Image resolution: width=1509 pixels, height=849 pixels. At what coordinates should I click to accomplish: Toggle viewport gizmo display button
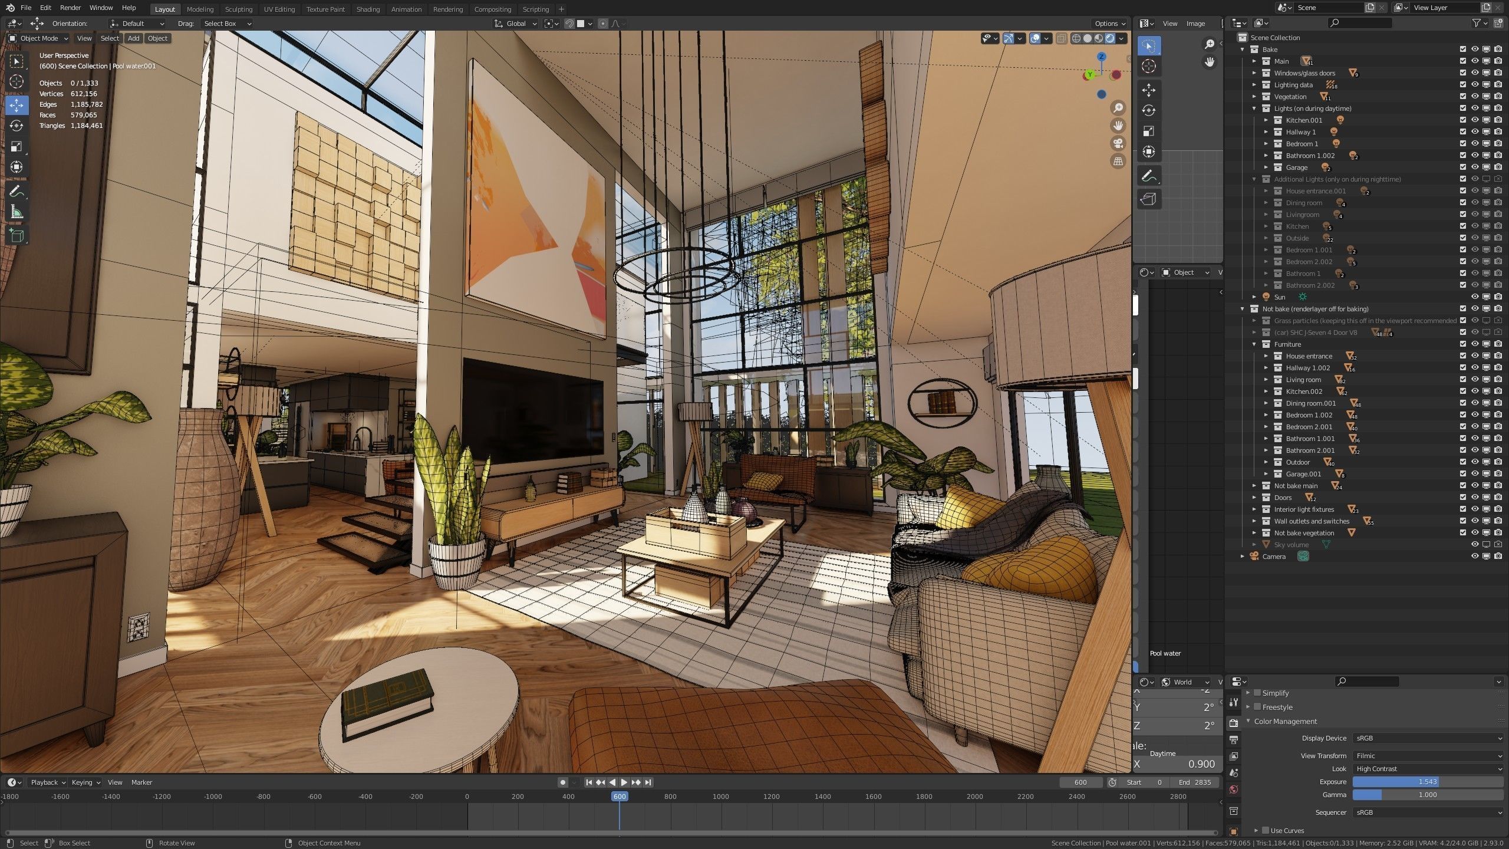pyautogui.click(x=1009, y=38)
